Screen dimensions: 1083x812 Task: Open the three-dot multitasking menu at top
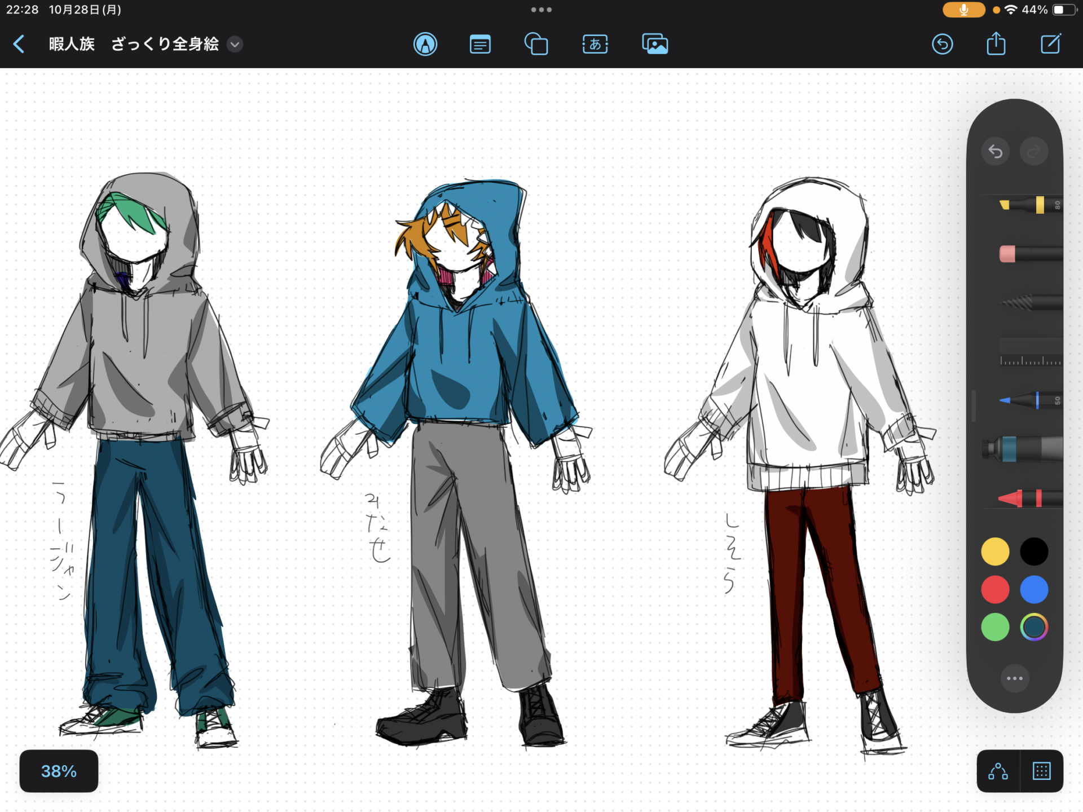click(541, 10)
